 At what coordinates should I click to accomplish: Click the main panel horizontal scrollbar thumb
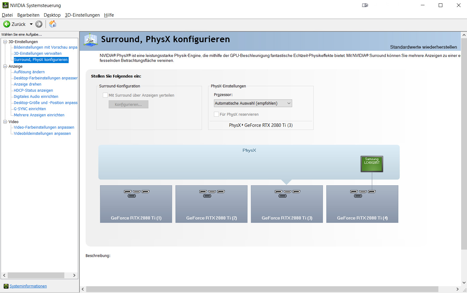(262, 289)
